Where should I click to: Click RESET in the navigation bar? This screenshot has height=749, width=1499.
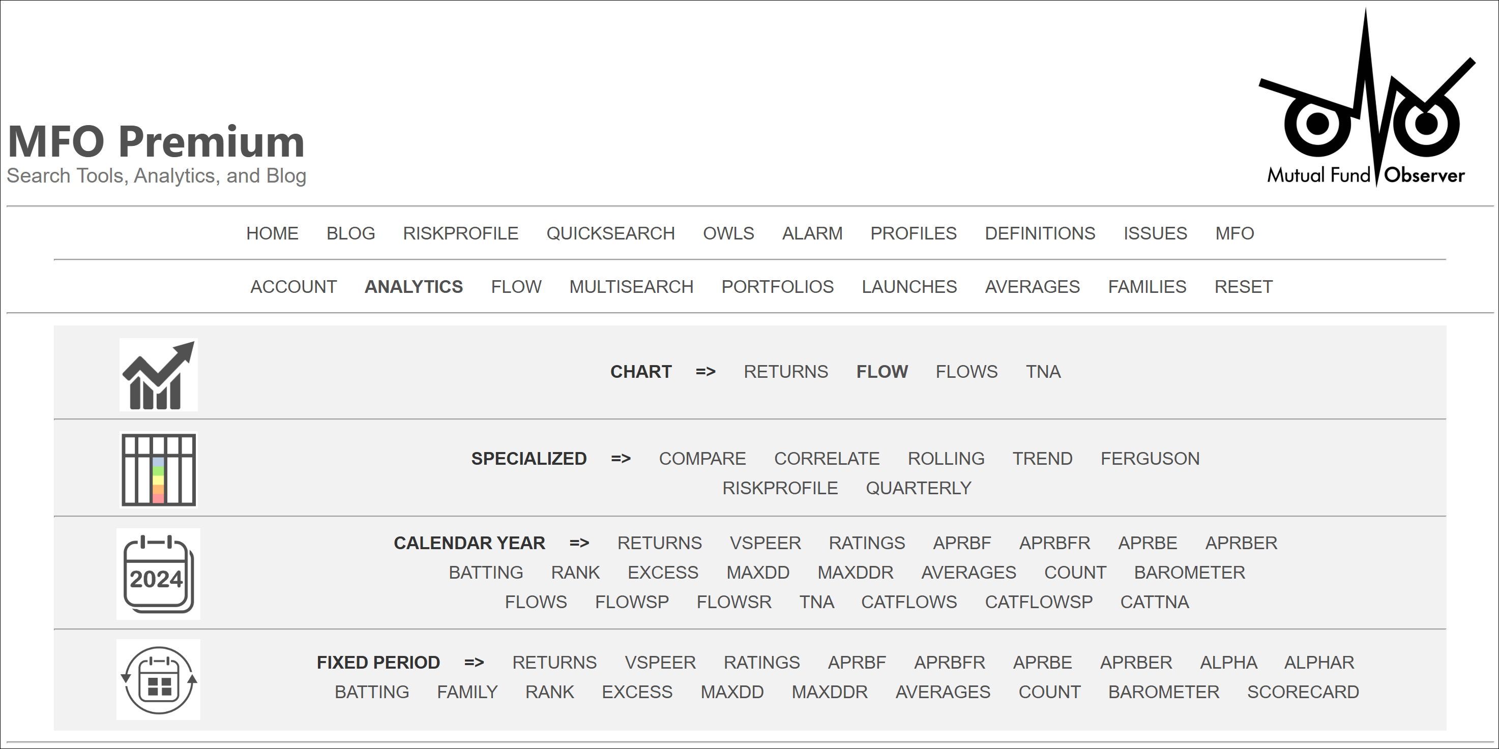[1244, 287]
